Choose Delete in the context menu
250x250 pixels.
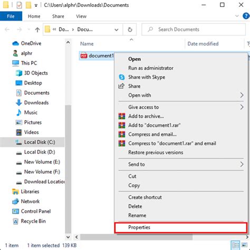(181, 206)
